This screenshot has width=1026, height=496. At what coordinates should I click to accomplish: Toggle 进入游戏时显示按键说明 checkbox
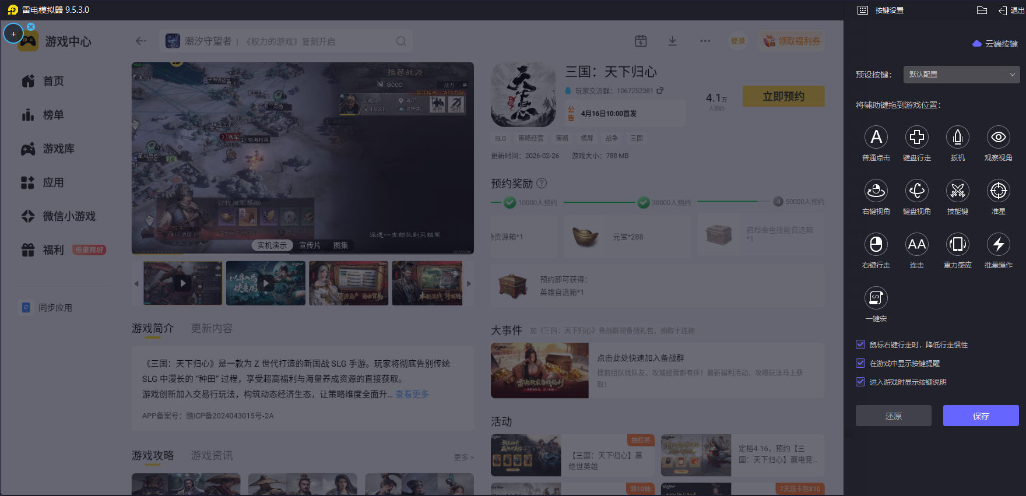tap(860, 382)
